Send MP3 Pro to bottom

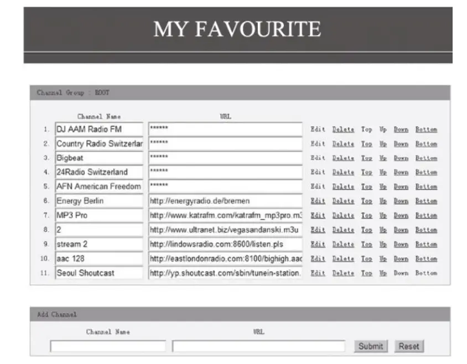pos(426,215)
